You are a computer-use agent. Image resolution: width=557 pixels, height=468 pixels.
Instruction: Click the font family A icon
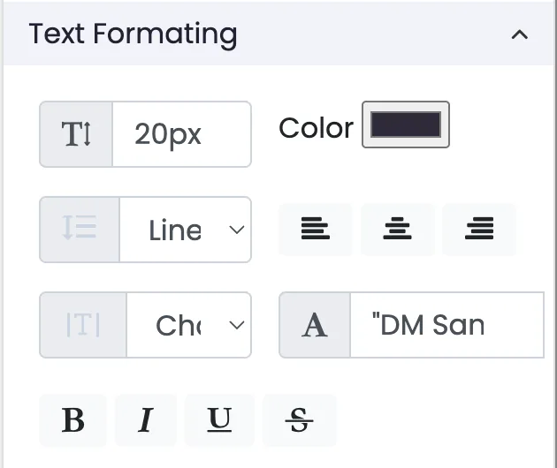pos(315,325)
